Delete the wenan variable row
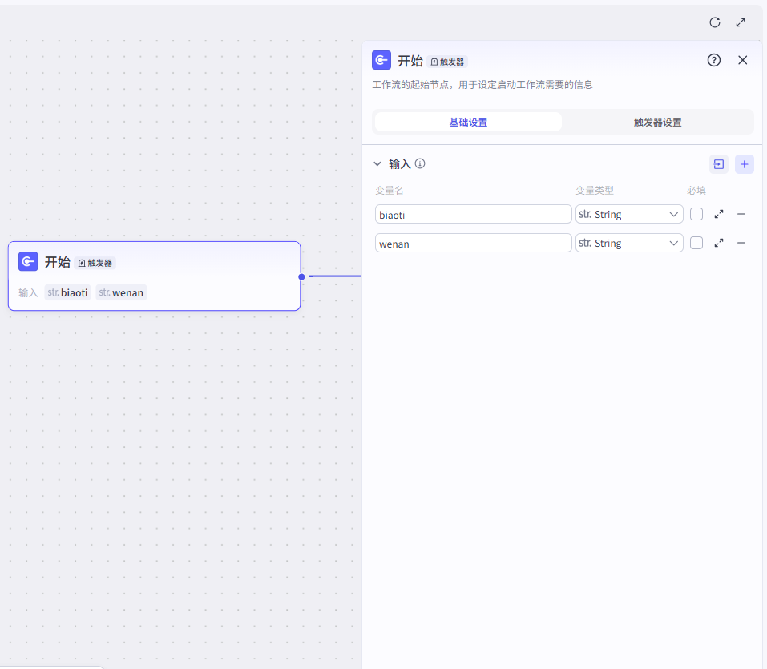Screen dimensions: 767x669 [x=741, y=243]
